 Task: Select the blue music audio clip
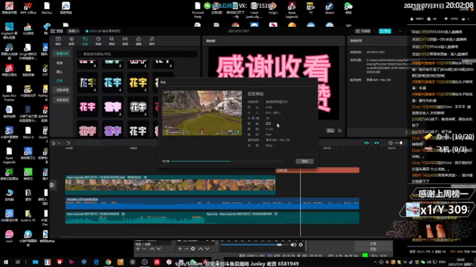coord(212,204)
